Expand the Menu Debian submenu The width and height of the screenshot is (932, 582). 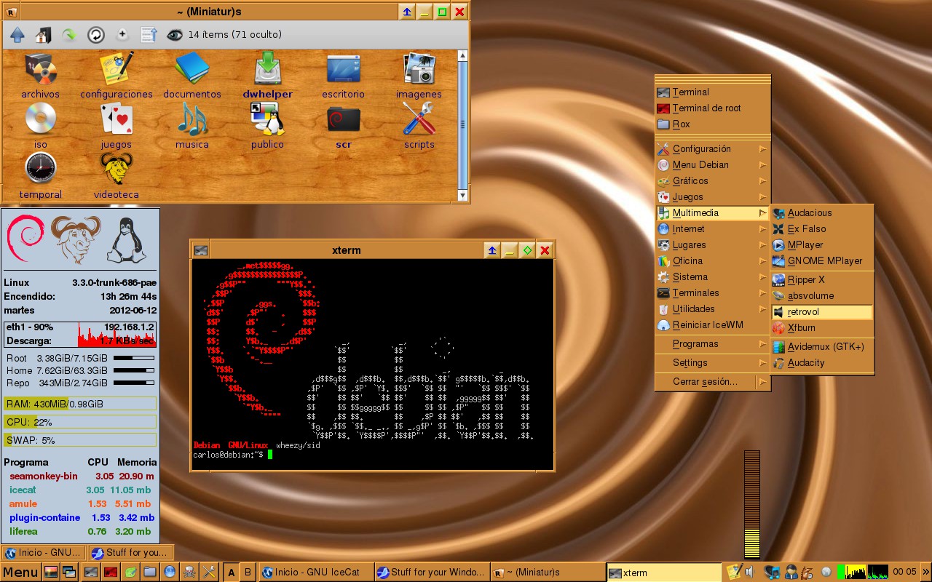click(712, 165)
